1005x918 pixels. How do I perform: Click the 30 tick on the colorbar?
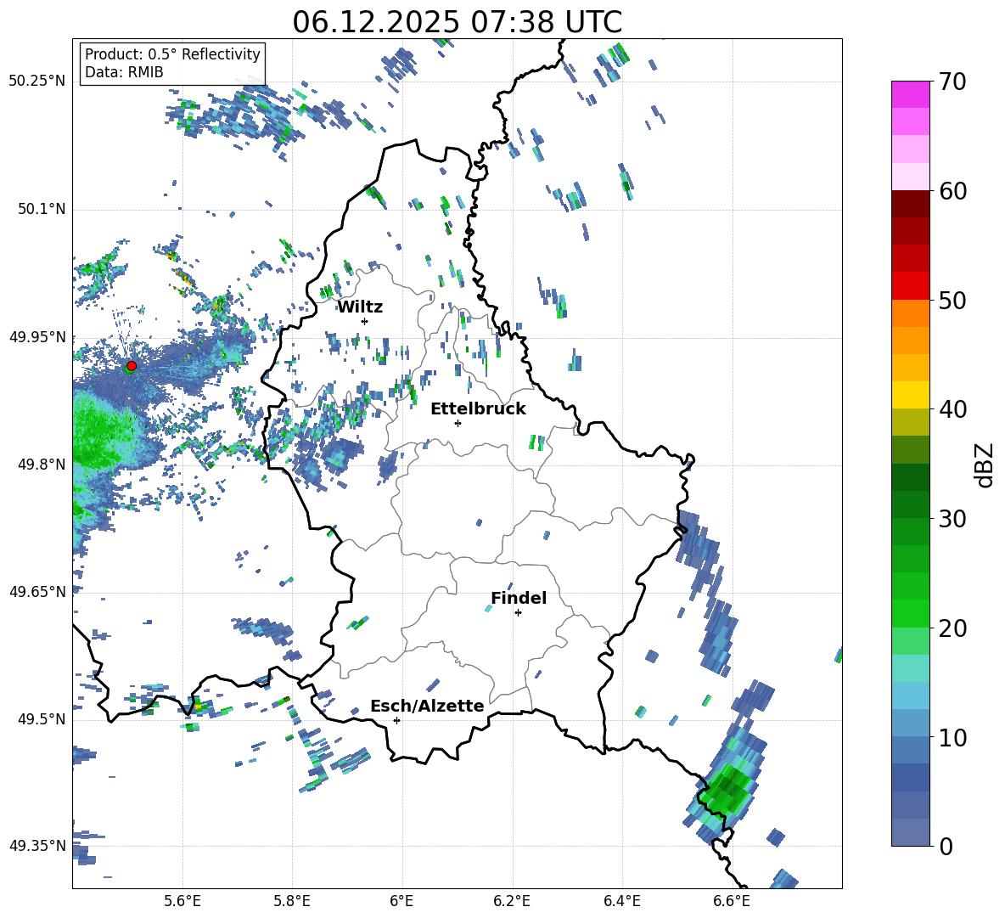tap(954, 519)
